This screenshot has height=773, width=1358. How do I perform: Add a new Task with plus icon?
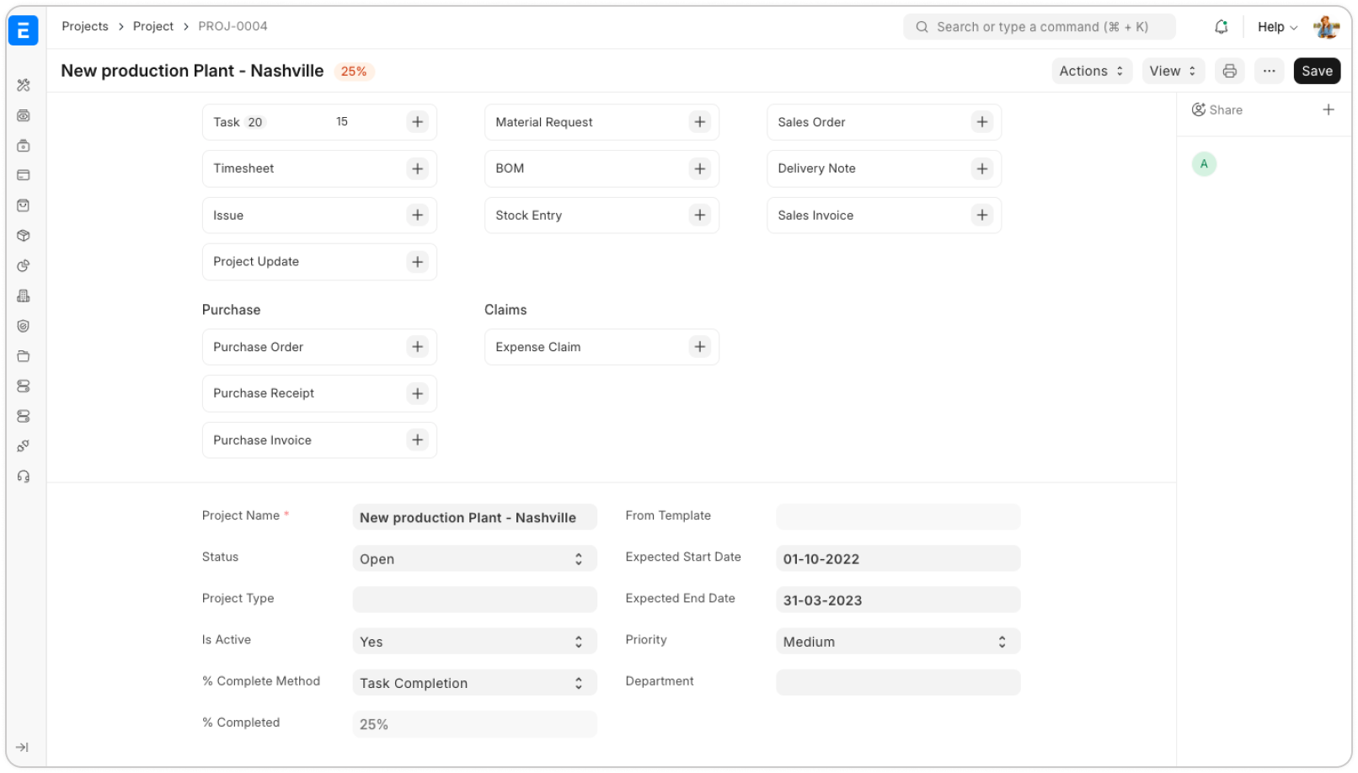(x=417, y=122)
